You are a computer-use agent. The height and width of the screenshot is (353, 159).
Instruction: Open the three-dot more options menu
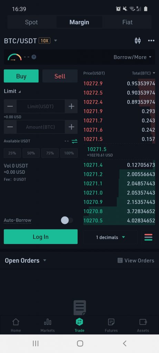[151, 41]
